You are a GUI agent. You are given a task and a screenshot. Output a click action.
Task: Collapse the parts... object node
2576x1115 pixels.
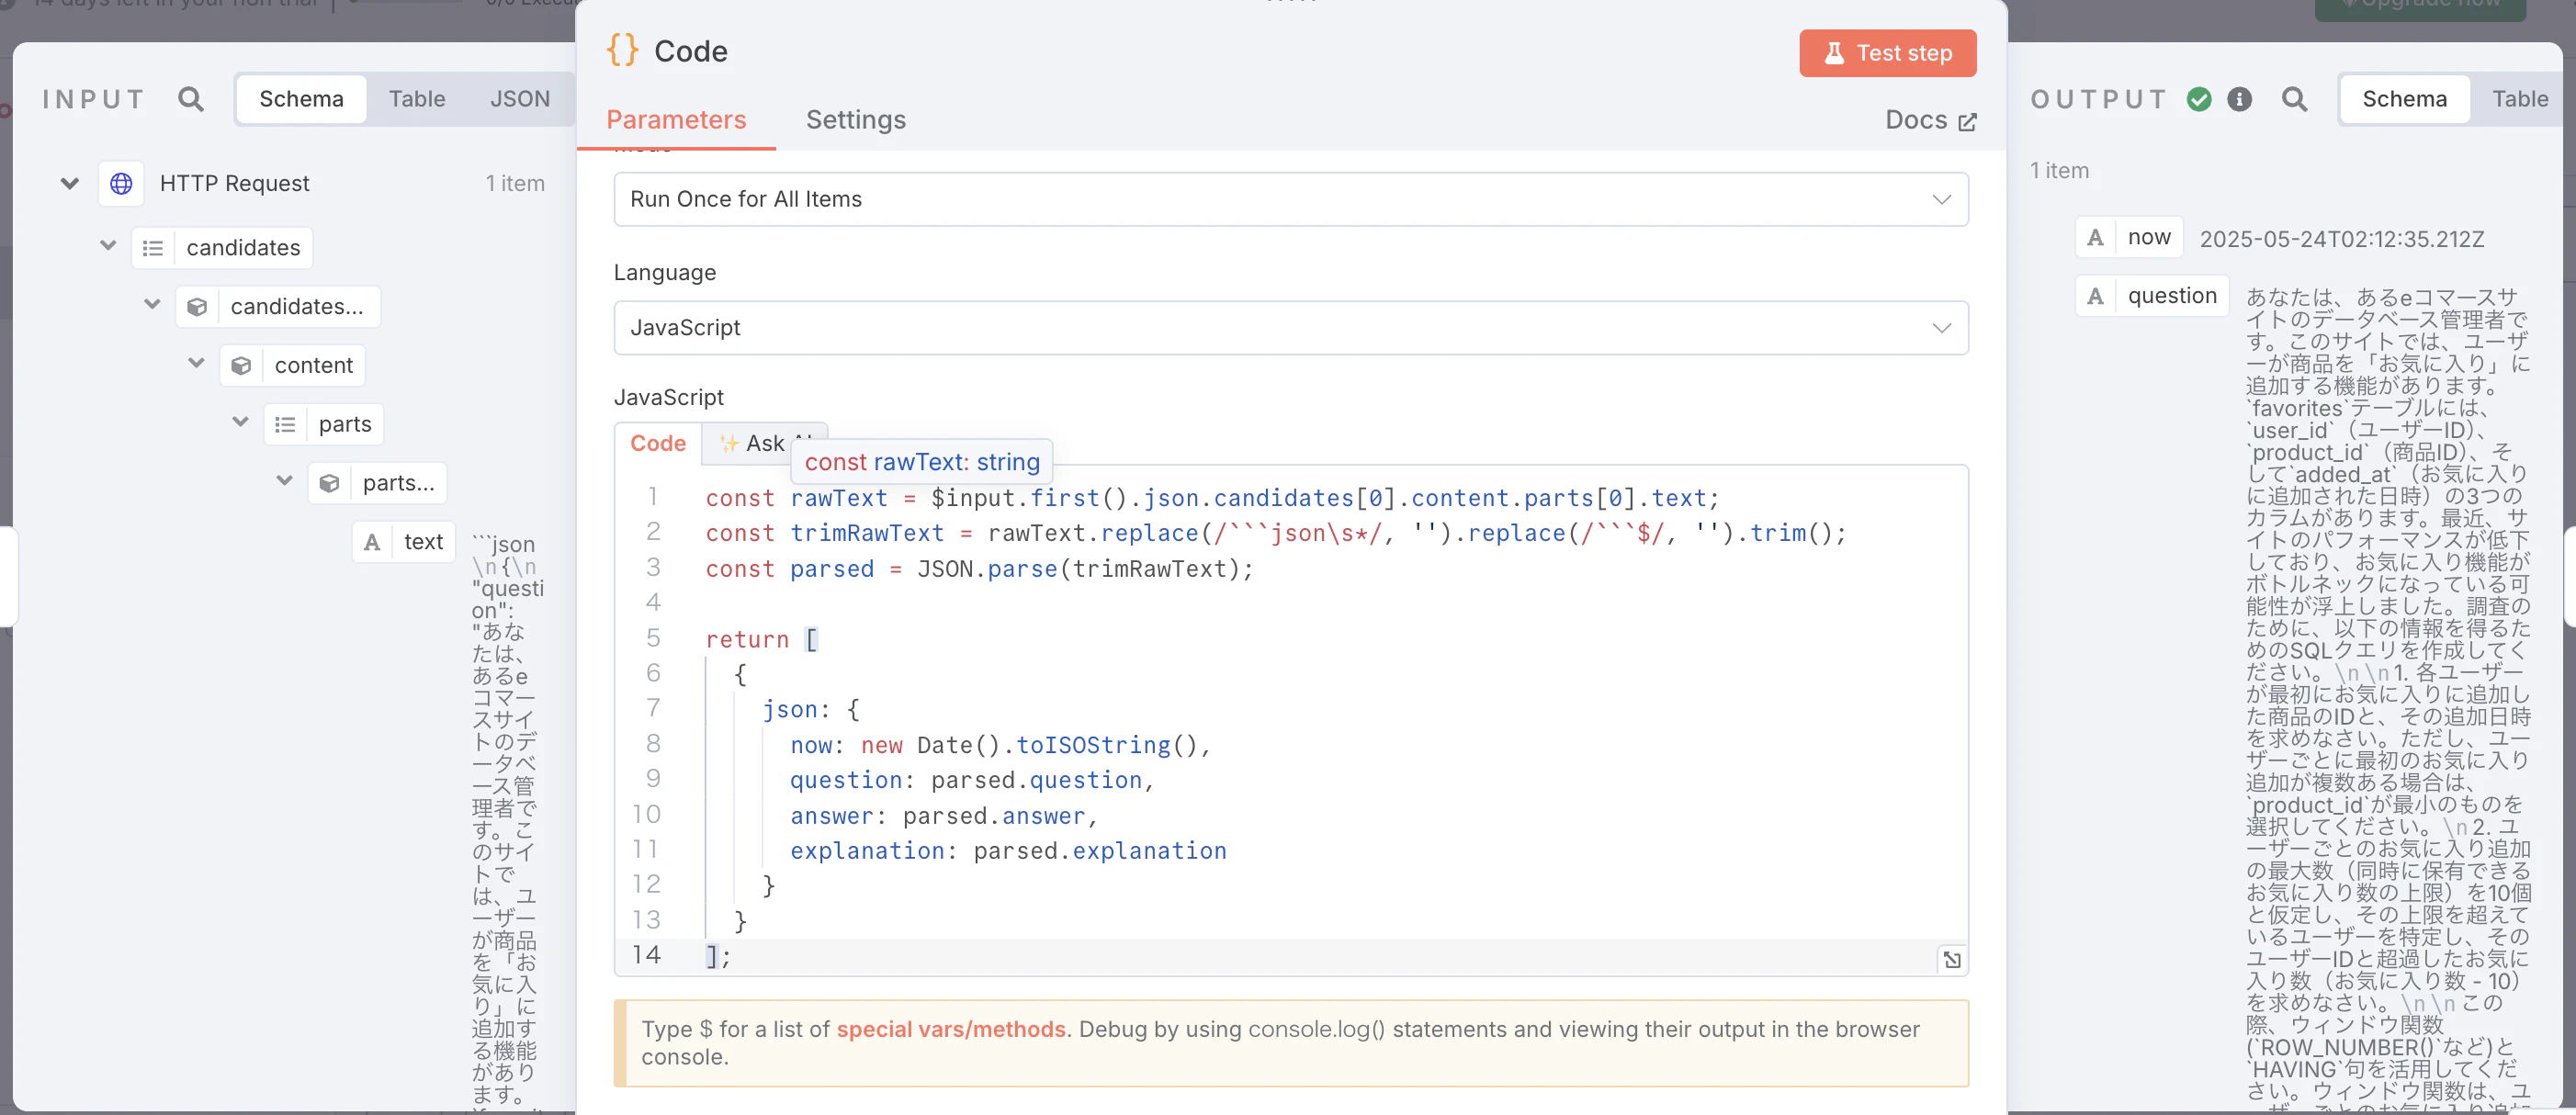pos(284,482)
